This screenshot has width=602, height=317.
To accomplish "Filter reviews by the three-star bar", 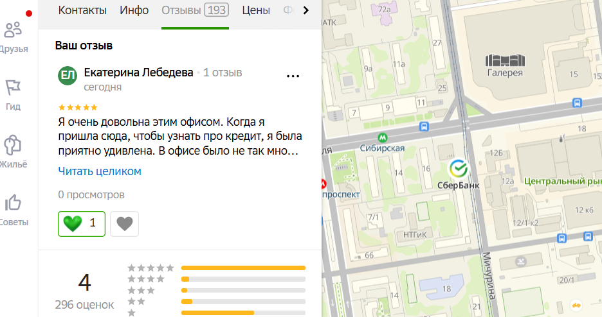I will tap(243, 290).
